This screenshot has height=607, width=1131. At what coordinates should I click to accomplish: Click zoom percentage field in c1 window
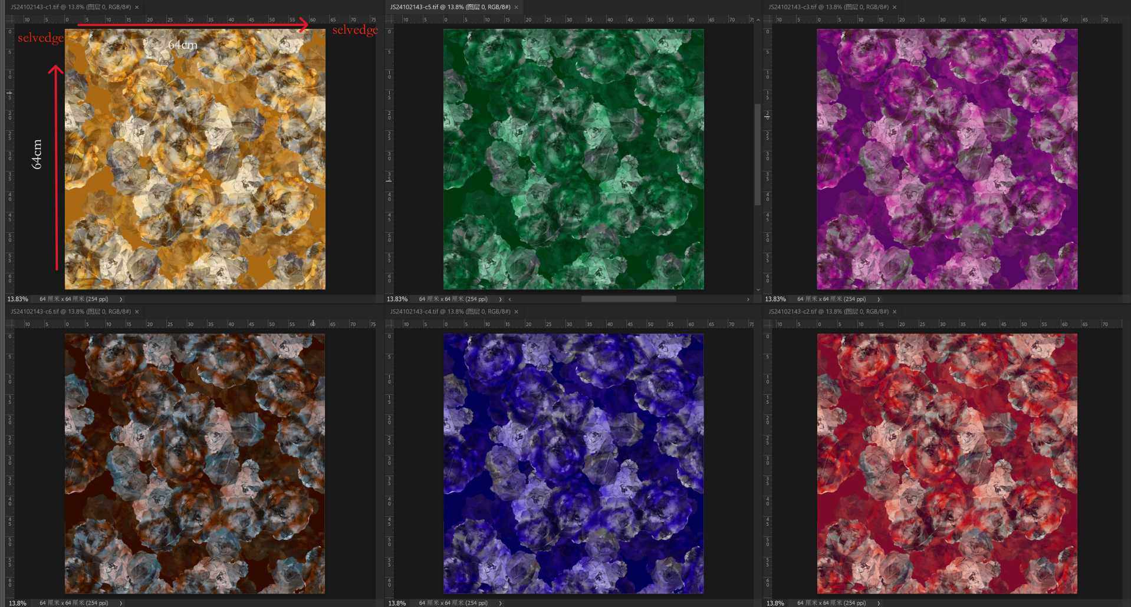click(x=18, y=299)
